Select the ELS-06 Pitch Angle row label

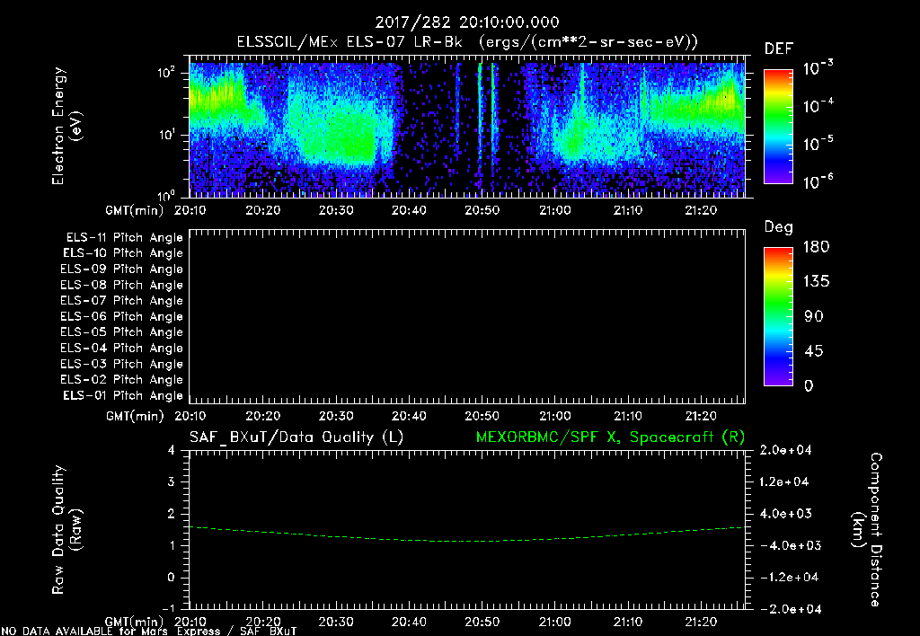[x=122, y=316]
